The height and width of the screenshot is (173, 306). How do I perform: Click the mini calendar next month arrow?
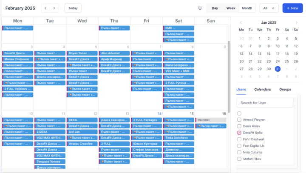pyautogui.click(x=296, y=22)
